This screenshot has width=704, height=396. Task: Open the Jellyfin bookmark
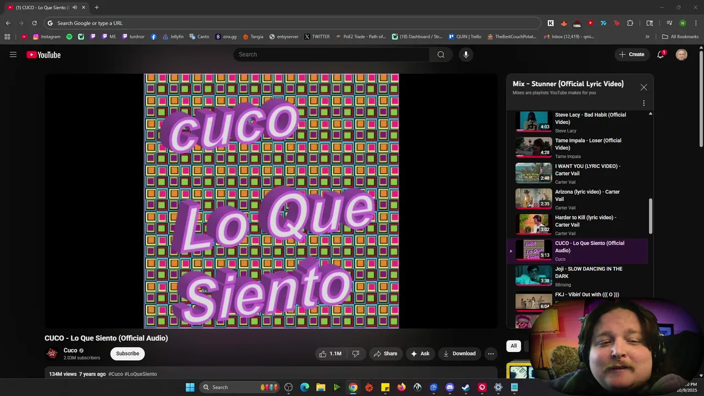pos(173,37)
